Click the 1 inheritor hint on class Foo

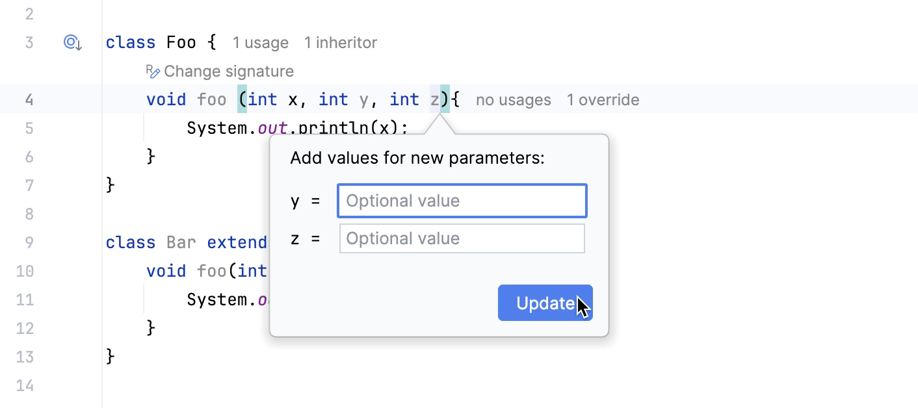click(340, 42)
